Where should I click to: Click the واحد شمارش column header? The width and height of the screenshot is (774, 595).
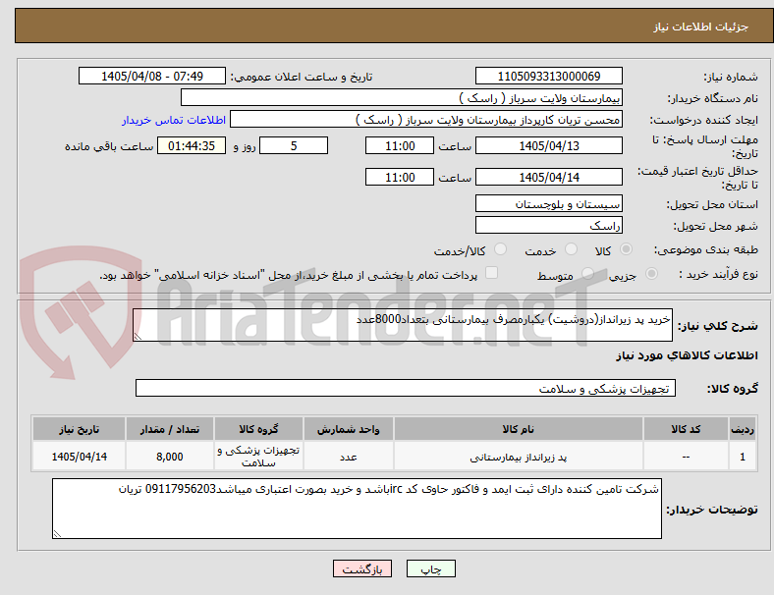click(348, 429)
